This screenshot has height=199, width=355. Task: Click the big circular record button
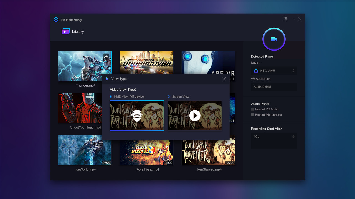[x=274, y=39]
